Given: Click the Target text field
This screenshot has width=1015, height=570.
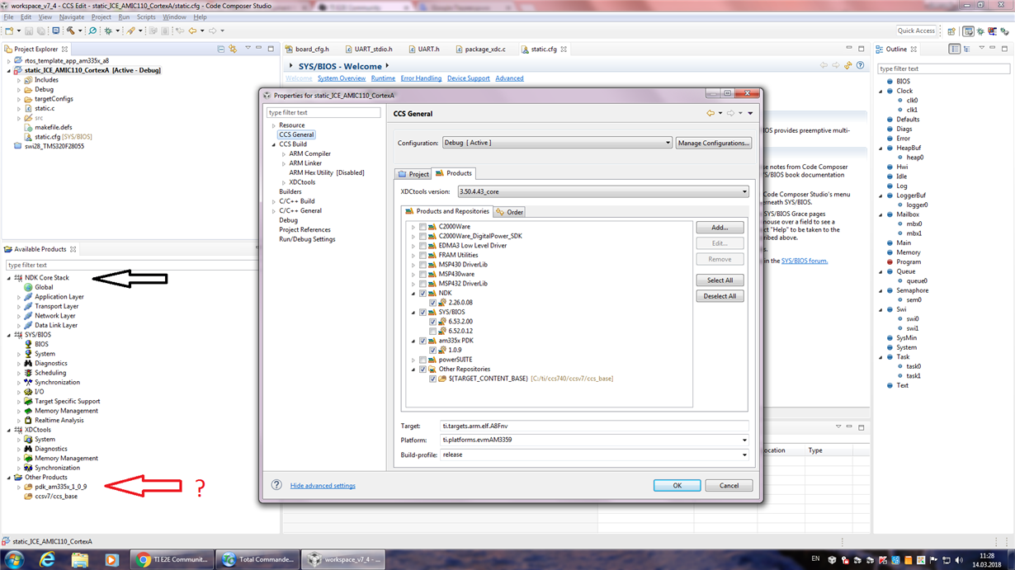Looking at the screenshot, I should tap(595, 426).
